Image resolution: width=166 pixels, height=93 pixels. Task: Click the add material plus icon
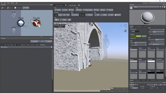163,7
